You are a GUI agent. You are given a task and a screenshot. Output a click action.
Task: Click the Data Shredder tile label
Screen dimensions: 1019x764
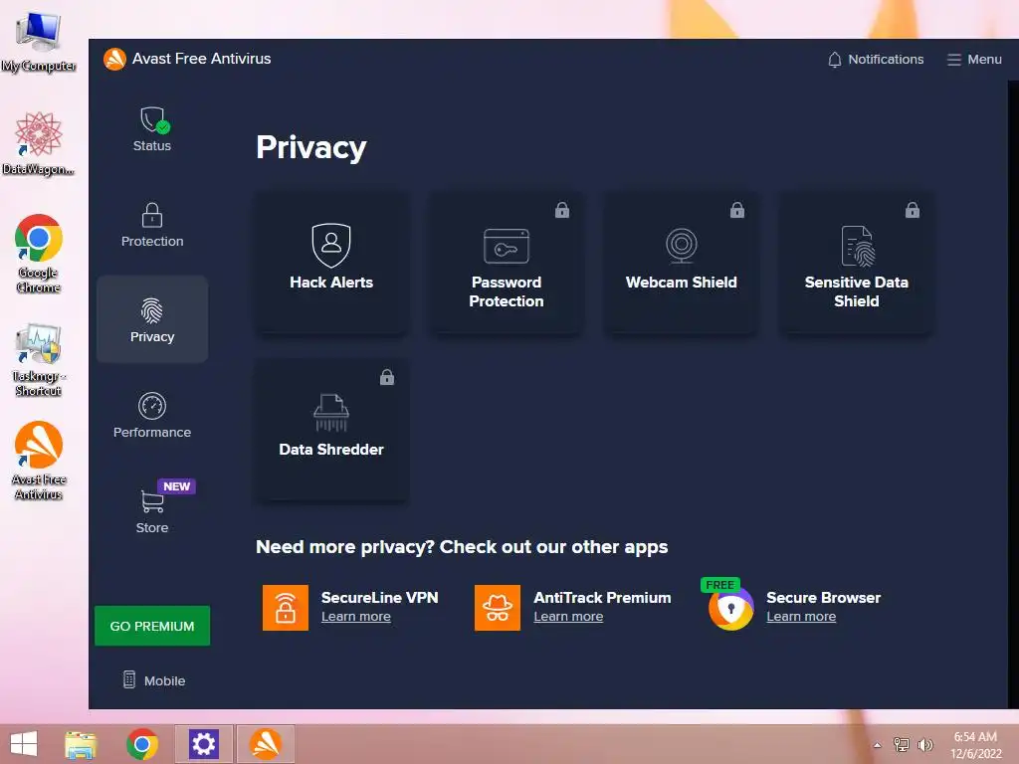pos(331,450)
